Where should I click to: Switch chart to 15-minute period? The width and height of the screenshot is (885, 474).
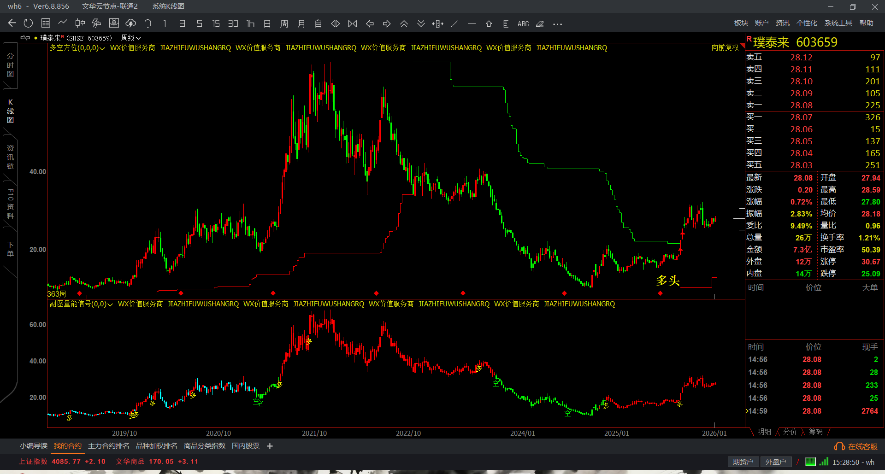coord(216,23)
